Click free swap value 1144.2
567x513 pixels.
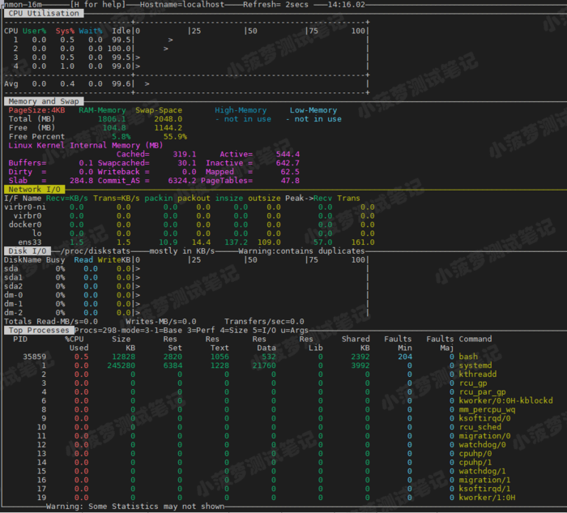pos(168,128)
